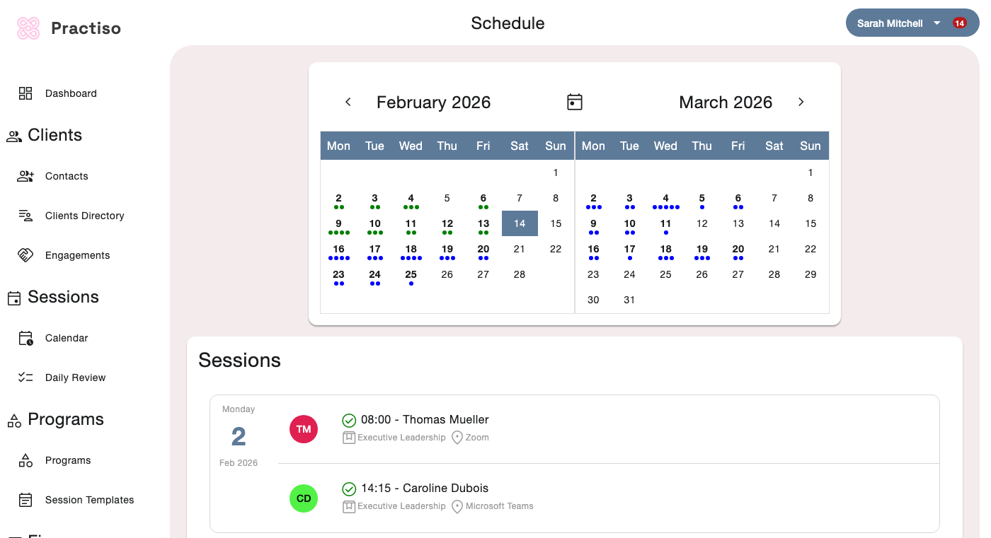Click the today calendar icon between months
The height and width of the screenshot is (538, 991).
[x=574, y=102]
